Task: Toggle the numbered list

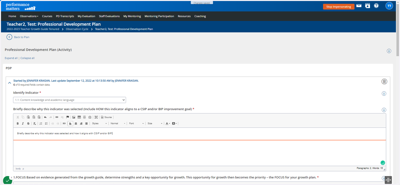Action: pyautogui.click(x=41, y=123)
